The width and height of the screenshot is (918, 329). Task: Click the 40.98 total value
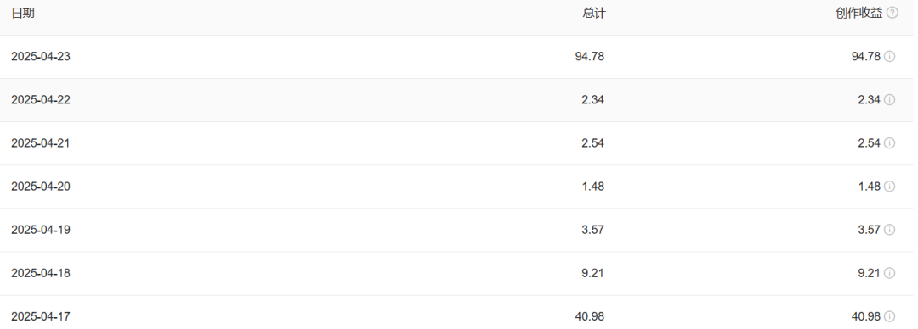(x=590, y=316)
